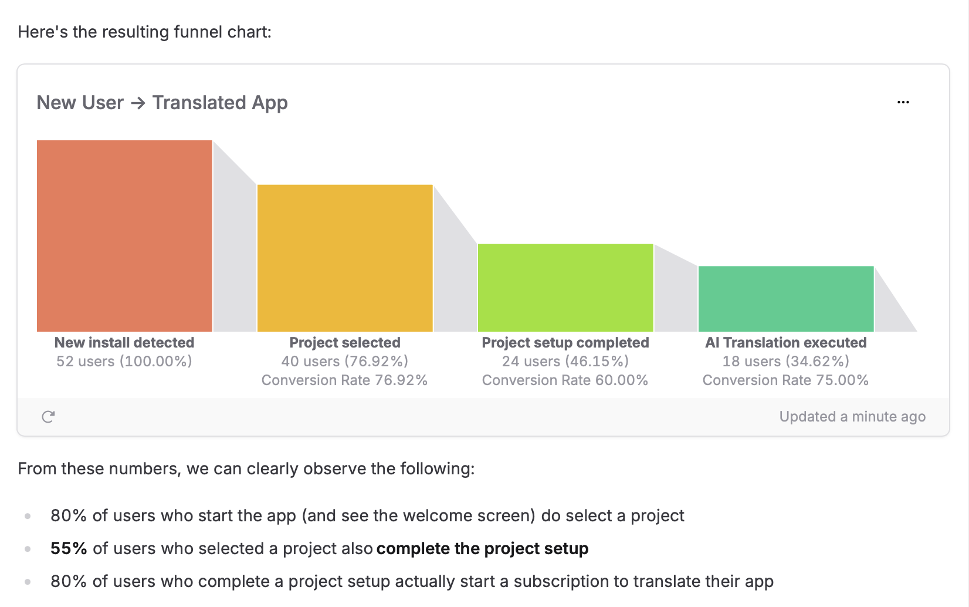Click the Updated a minute ago timestamp
Screen dimensions: 969x607
(x=852, y=416)
